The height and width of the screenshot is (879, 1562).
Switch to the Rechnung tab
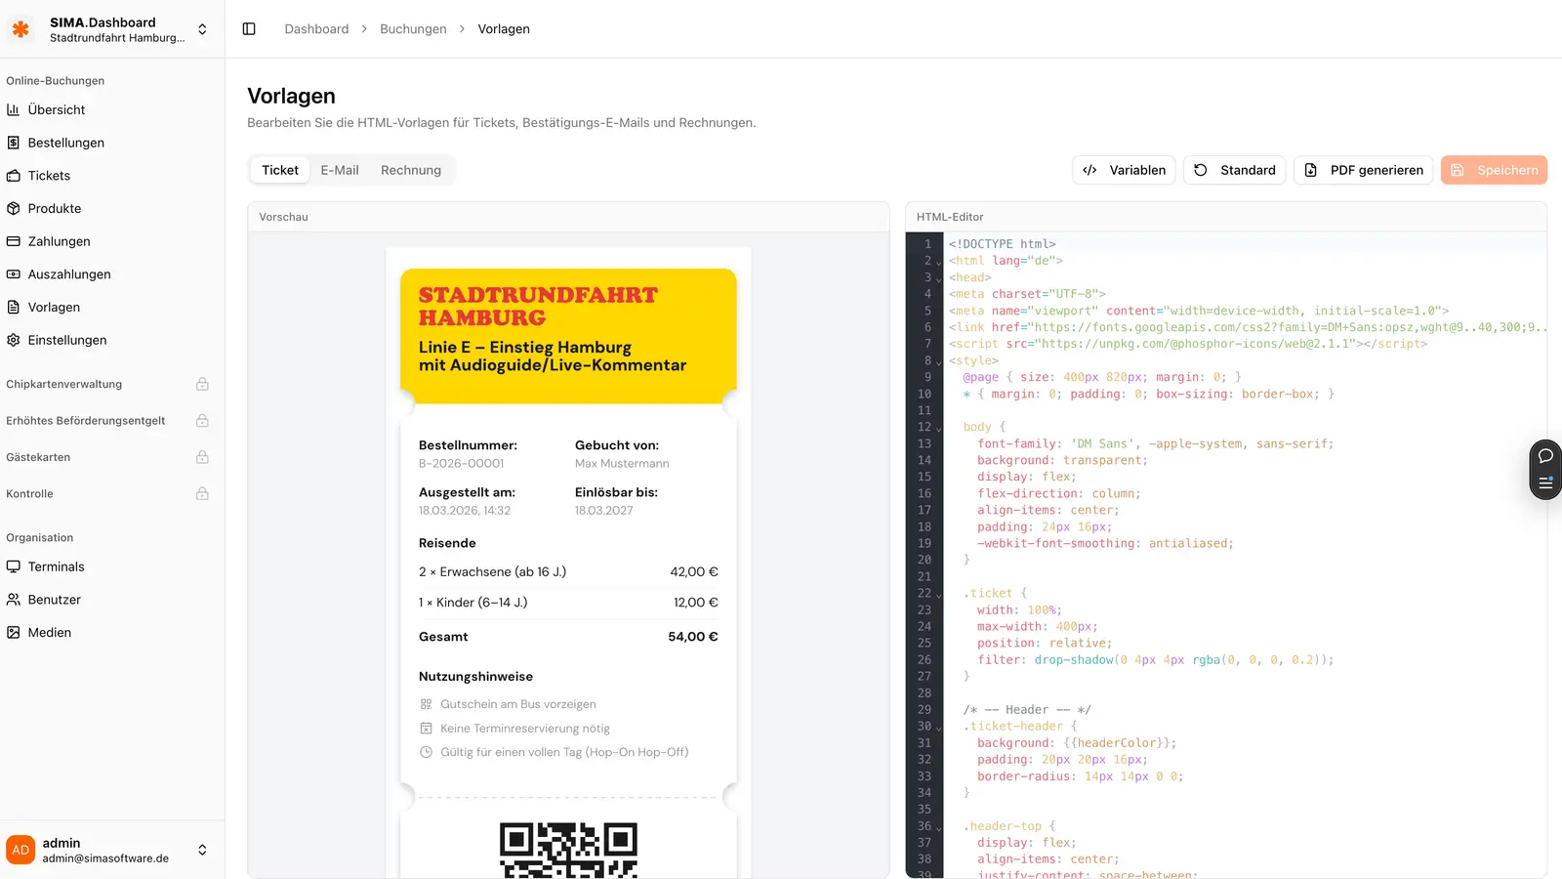411,170
